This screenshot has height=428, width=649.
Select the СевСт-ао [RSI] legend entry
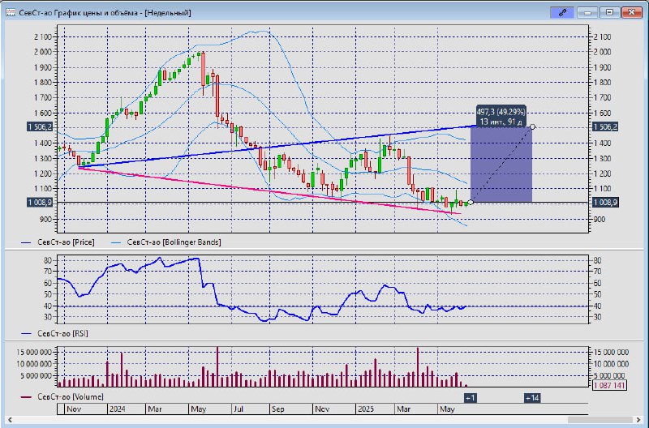tap(54, 333)
